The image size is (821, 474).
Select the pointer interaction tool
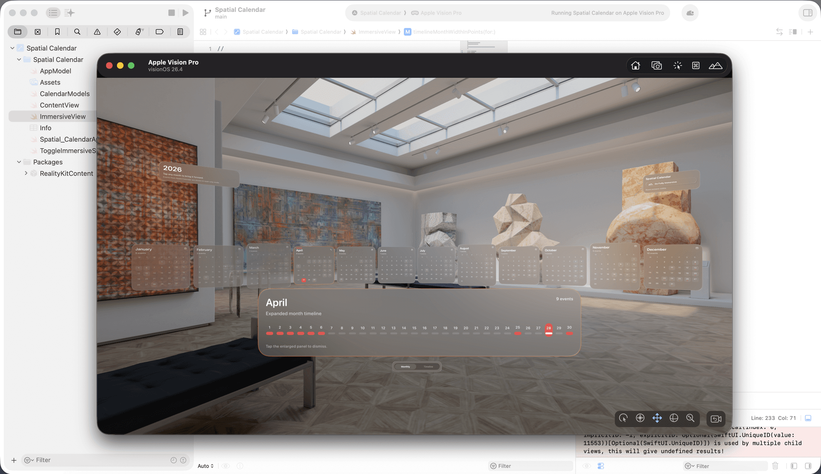[x=623, y=418]
